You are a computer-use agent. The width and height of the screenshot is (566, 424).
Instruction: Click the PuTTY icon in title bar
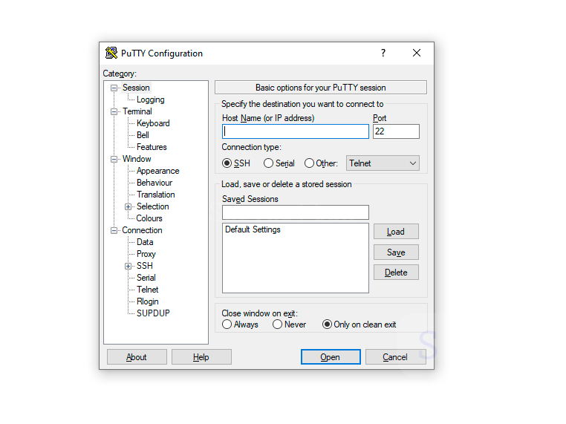111,53
